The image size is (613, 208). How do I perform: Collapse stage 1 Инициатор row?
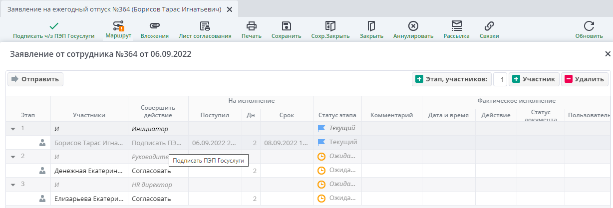point(13,129)
